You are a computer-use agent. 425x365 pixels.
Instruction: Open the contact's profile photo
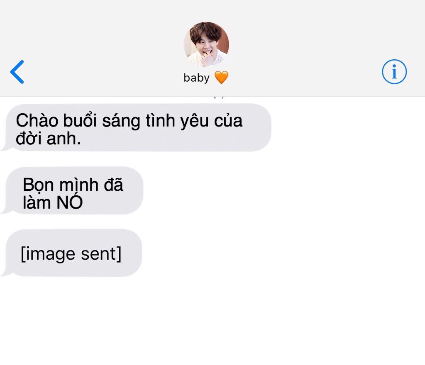(x=206, y=44)
